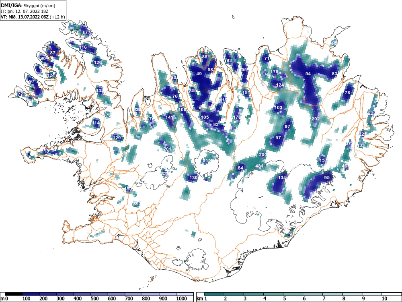Click visibility value '177' in the Westfjords
The width and height of the screenshot is (402, 302).
pos(87,32)
